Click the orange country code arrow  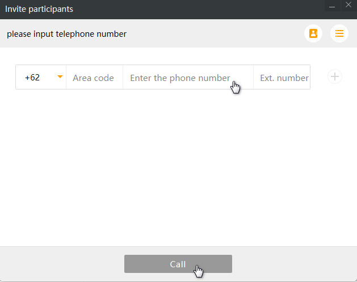(60, 77)
